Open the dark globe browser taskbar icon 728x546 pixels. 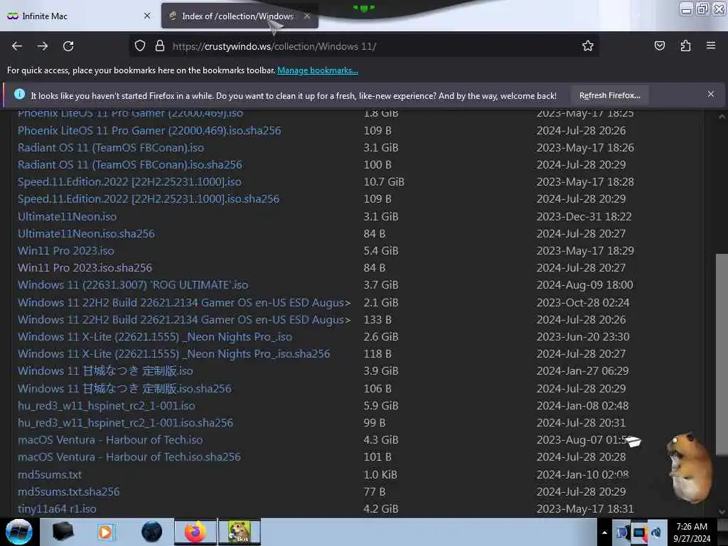coord(152,532)
